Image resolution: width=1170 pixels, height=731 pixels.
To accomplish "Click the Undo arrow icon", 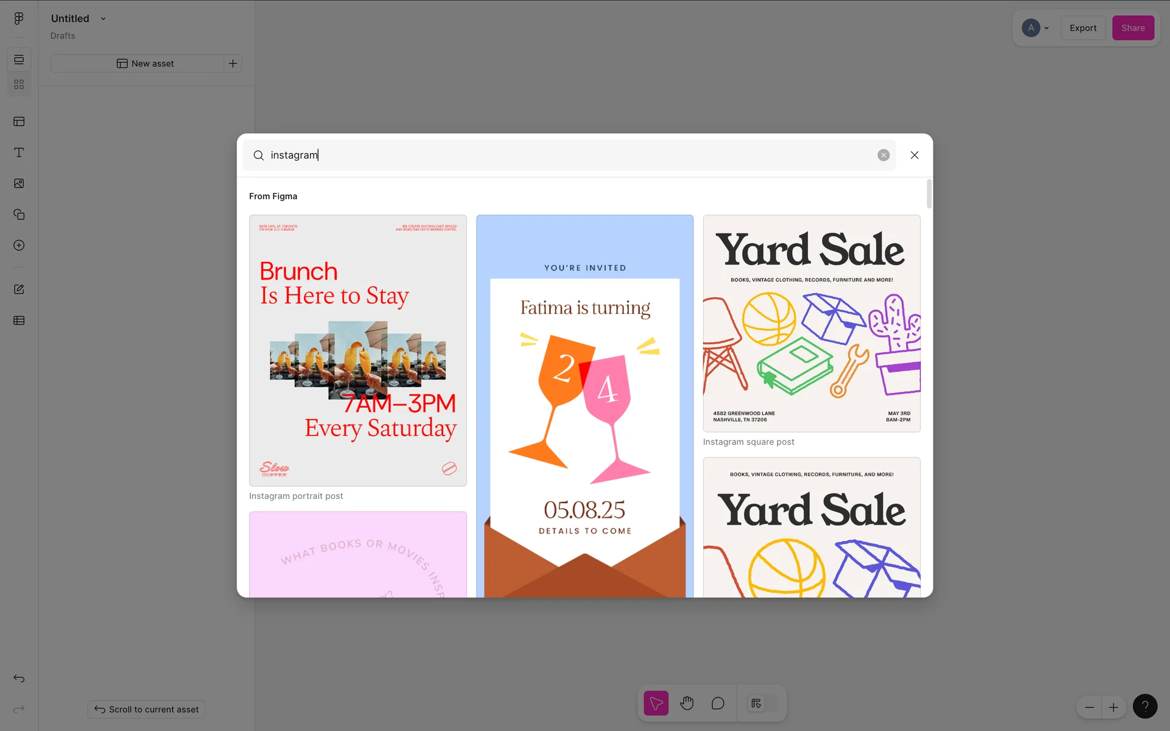I will click(x=19, y=679).
